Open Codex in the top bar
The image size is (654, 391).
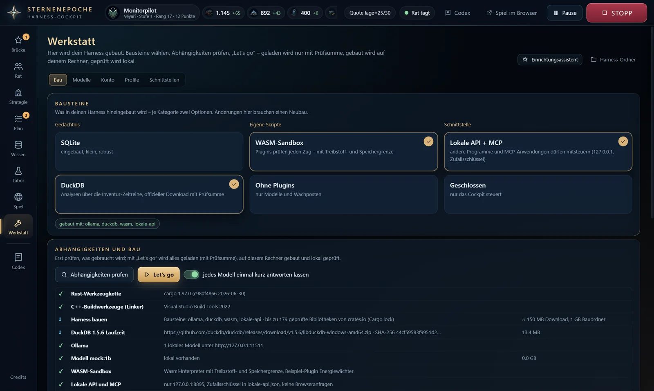(457, 13)
